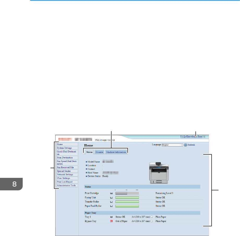
Task: Click the 'Out of Paper' text
Action: [x=121, y=221]
